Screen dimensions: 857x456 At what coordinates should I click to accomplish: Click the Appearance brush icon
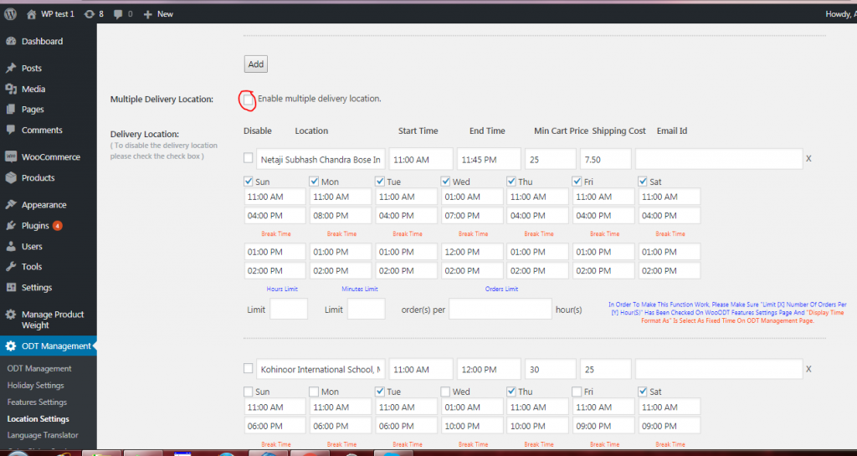coord(11,205)
